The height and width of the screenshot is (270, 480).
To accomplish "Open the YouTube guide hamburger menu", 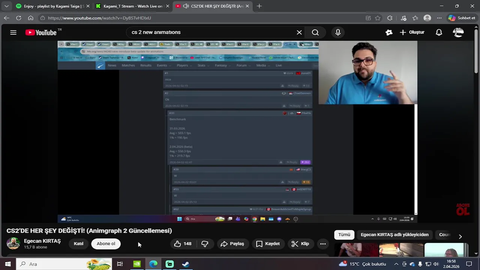I will [x=13, y=32].
